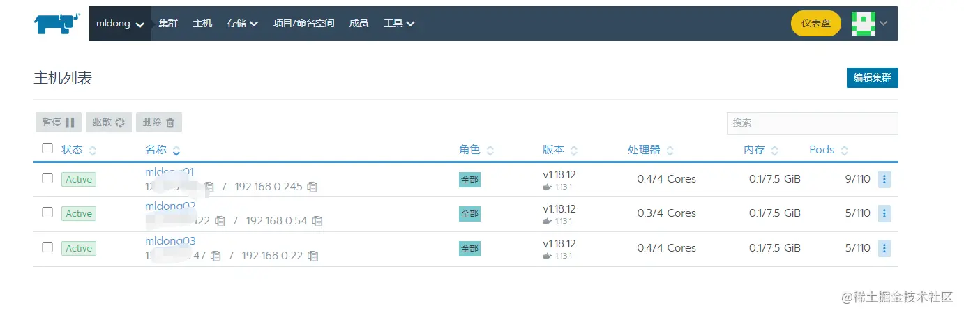Click the 删除 button
The width and height of the screenshot is (964, 315).
pos(159,123)
